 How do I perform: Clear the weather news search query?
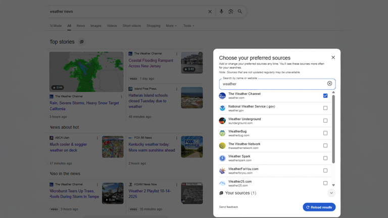pyautogui.click(x=210, y=12)
